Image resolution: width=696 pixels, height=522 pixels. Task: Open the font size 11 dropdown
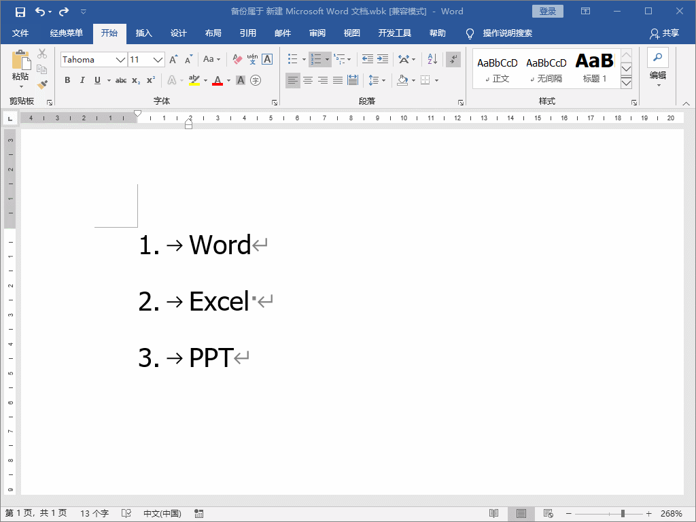[158, 60]
